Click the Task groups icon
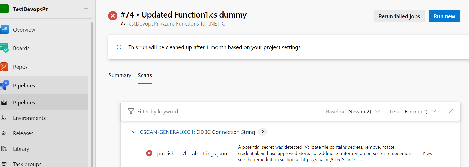The width and height of the screenshot is (469, 167). pyautogui.click(x=4, y=164)
